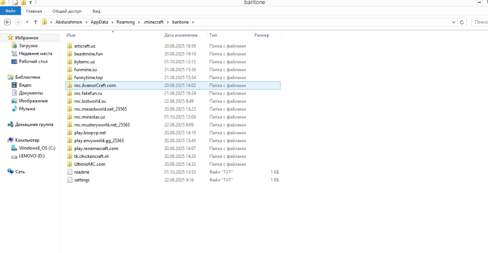Screen dimensions: 488x253
Task: Open the Музыка library
Action: [x=27, y=109]
